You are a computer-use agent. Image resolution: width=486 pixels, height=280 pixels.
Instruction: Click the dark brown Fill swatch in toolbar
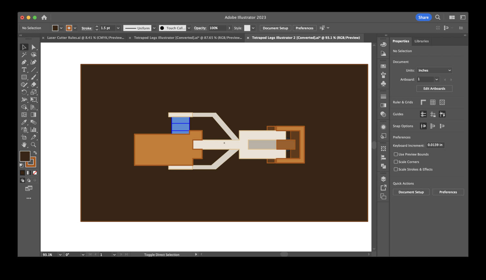coord(25,156)
